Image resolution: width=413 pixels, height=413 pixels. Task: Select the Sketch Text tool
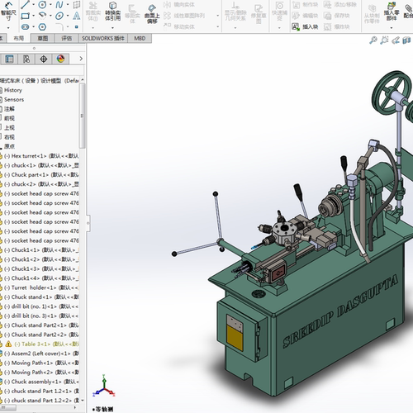tap(77, 16)
